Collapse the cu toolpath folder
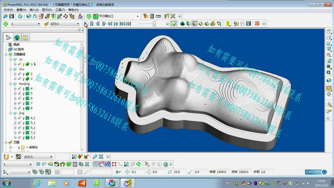Image resolution: width=334 pixels, height=188 pixels. [x=10, y=59]
